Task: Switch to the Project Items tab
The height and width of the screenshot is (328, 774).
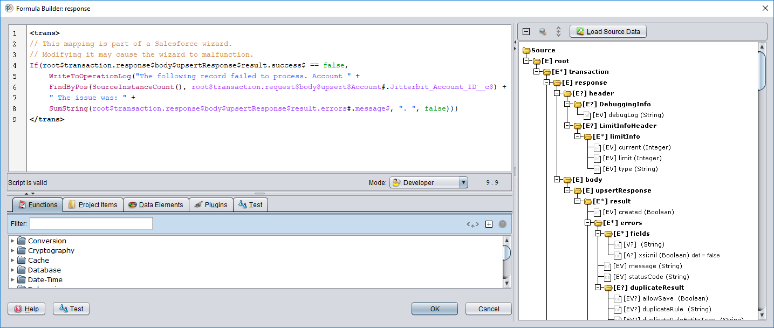Action: (92, 205)
